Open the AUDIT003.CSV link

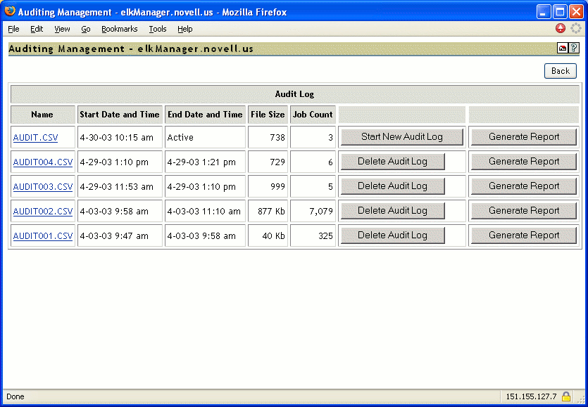click(43, 187)
